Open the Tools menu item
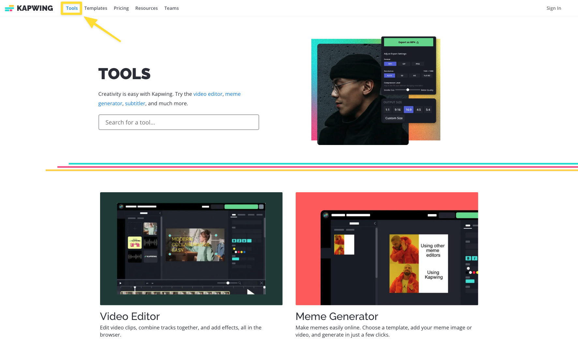This screenshot has height=347, width=578. (72, 8)
